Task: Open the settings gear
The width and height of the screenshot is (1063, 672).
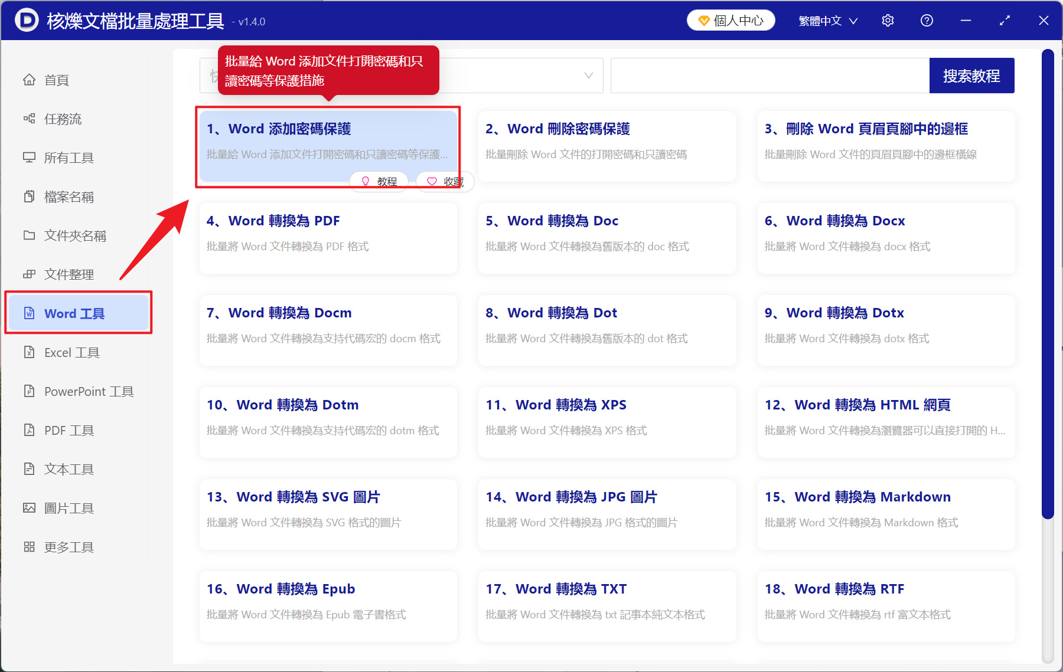Action: [888, 19]
